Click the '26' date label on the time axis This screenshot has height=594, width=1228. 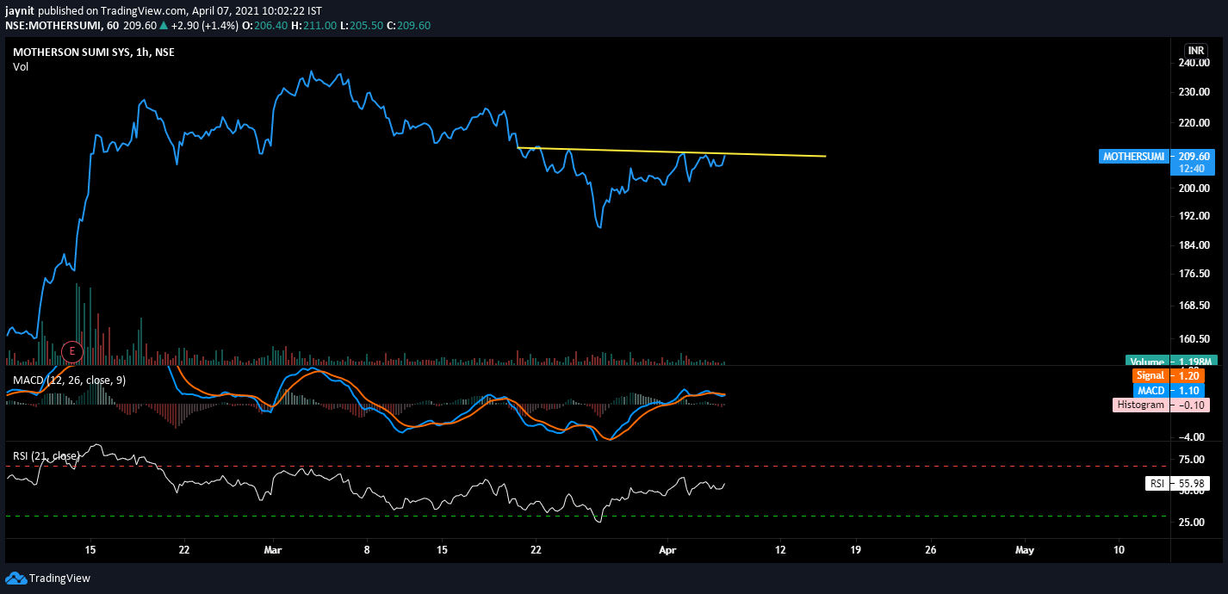click(931, 548)
